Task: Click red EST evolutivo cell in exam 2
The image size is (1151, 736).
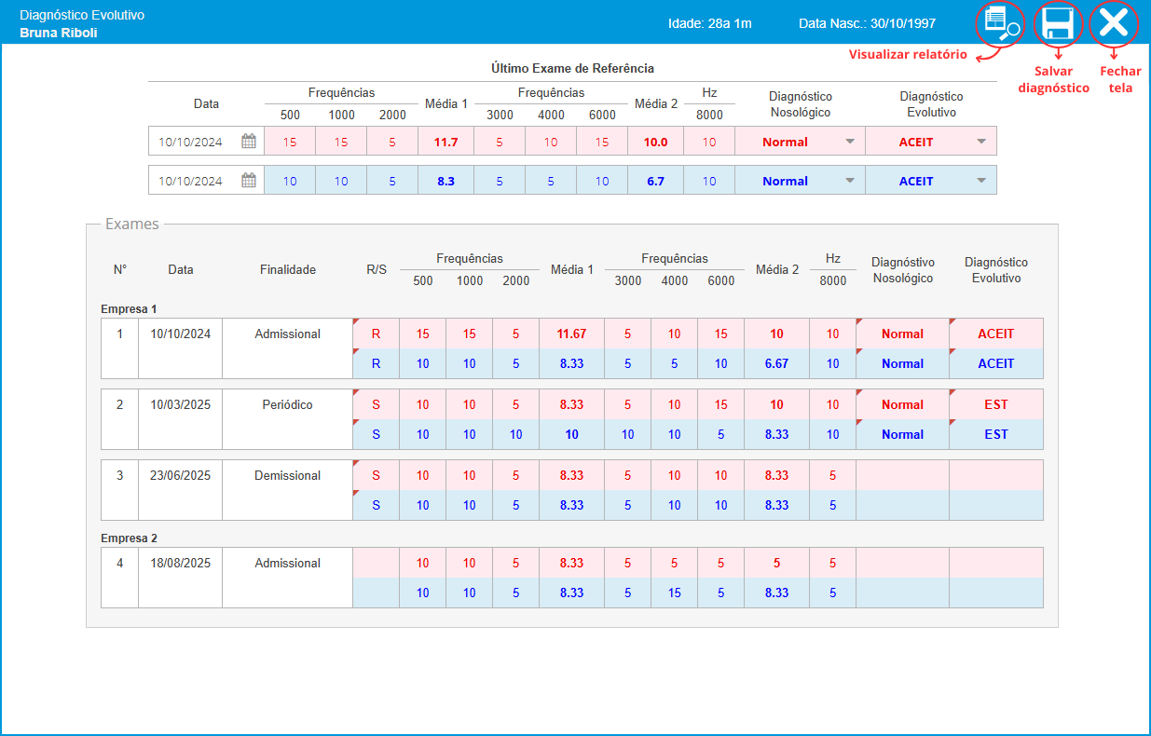Action: coord(995,404)
